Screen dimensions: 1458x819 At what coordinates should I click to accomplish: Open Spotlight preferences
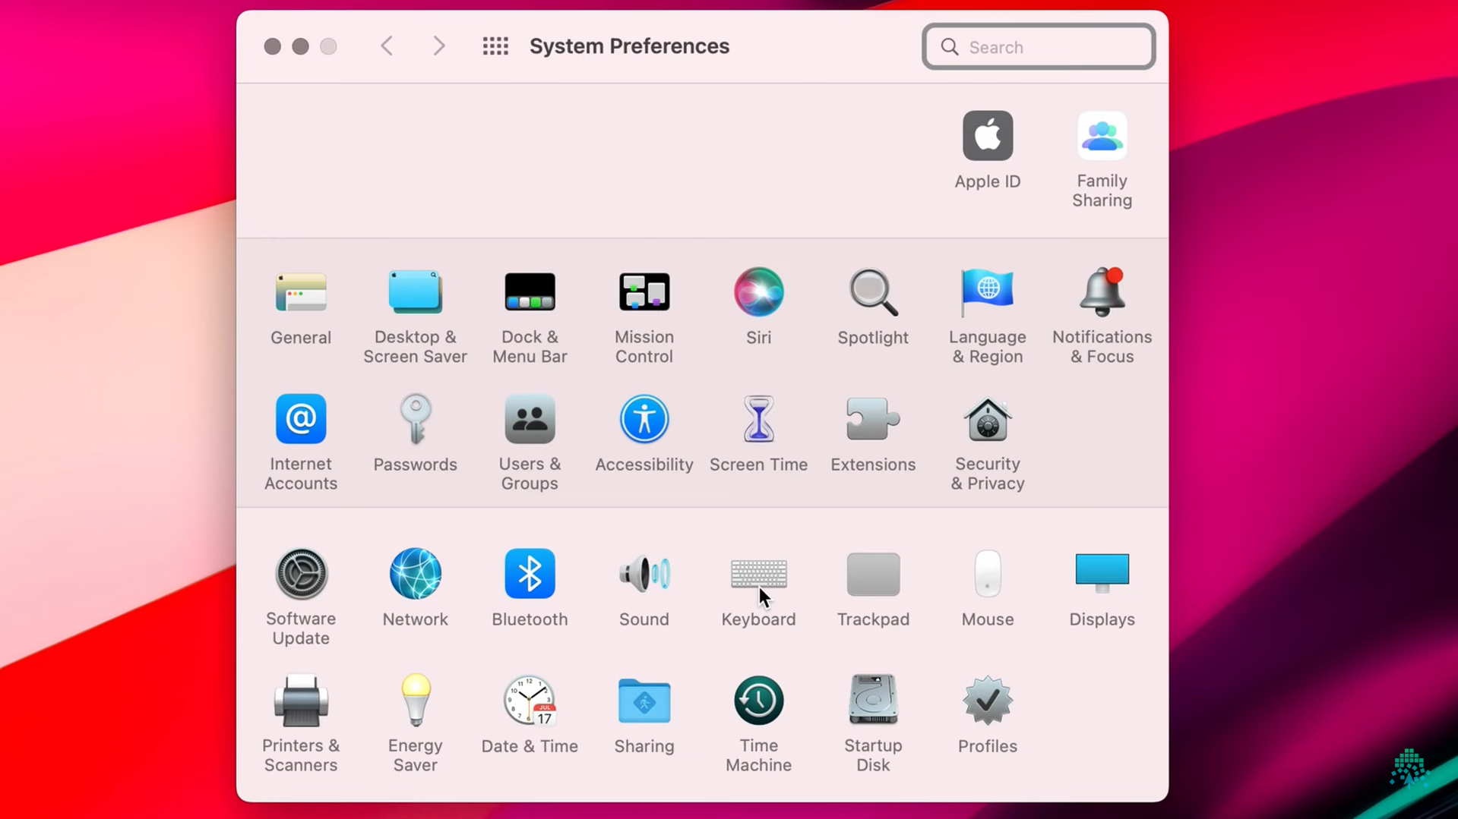click(x=872, y=294)
